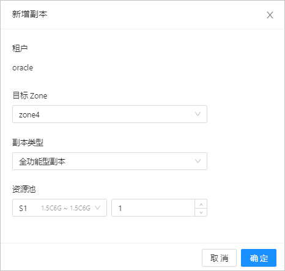This screenshot has height=271, width=285.
Task: Click the chevron arrow in the 副本类型 selector
Action: click(x=198, y=161)
